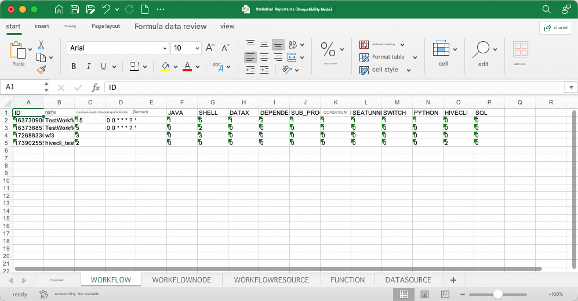Screen dimensions: 578x301
Task: Undo the last action
Action: 106,9
